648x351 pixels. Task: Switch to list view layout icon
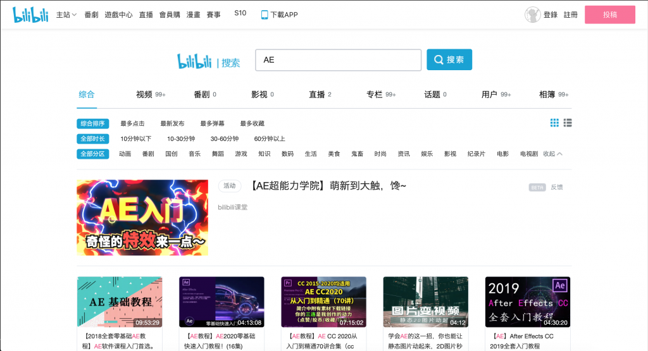[568, 123]
